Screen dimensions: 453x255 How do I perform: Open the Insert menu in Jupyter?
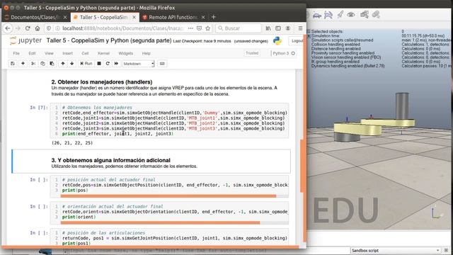(67, 53)
